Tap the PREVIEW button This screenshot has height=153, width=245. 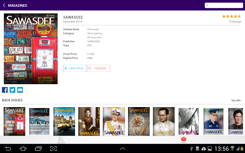click(98, 68)
